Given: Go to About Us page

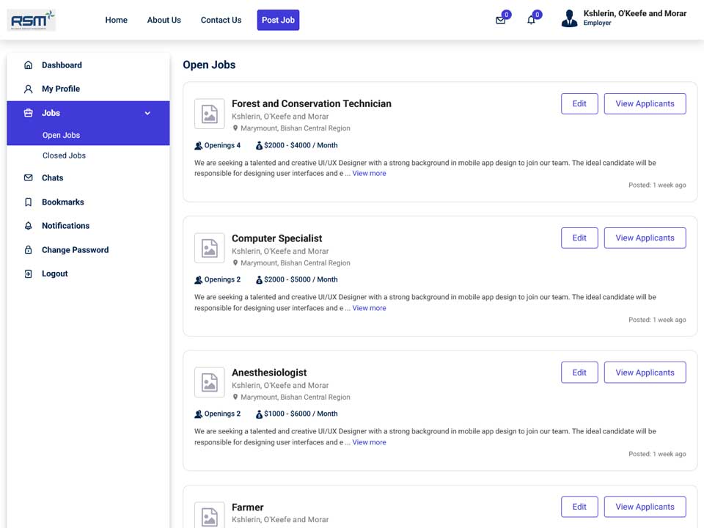Looking at the screenshot, I should [164, 21].
